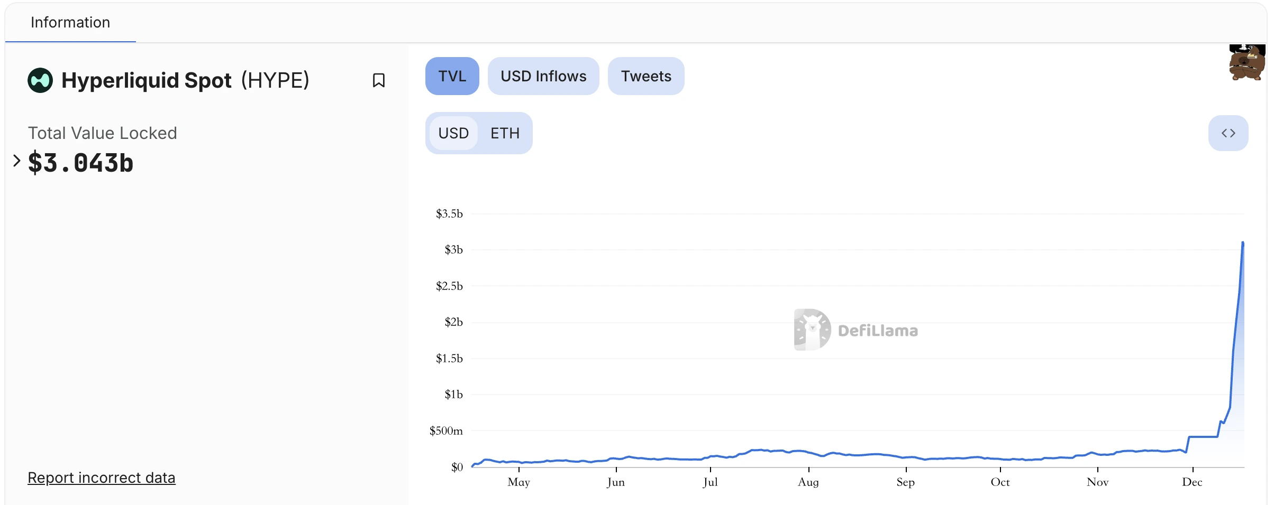Click the (HYPE) ticker symbol
The width and height of the screenshot is (1274, 505).
[x=275, y=80]
